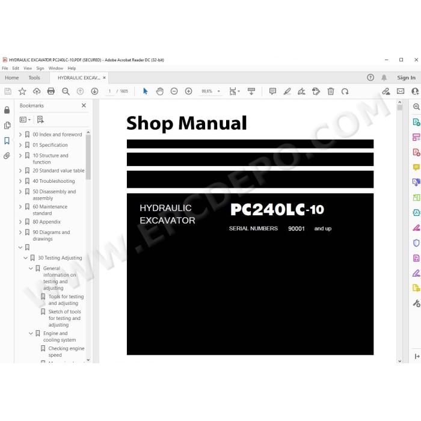
Task: Open the File menu
Action: (x=5, y=68)
